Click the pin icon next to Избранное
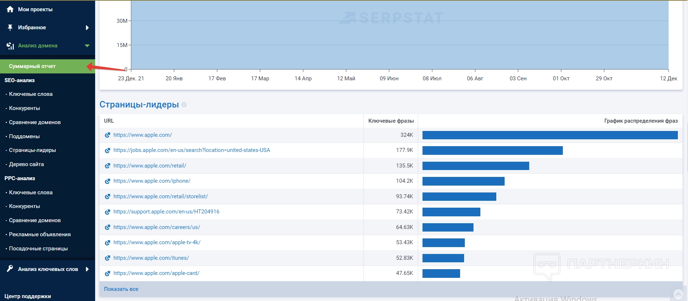This screenshot has height=301, width=688. click(10, 27)
